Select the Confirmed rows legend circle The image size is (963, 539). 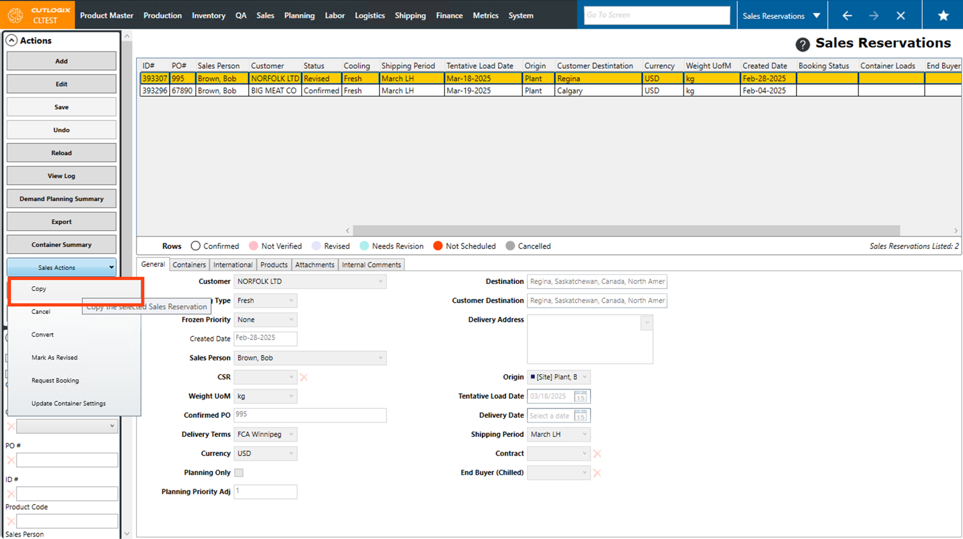(195, 246)
